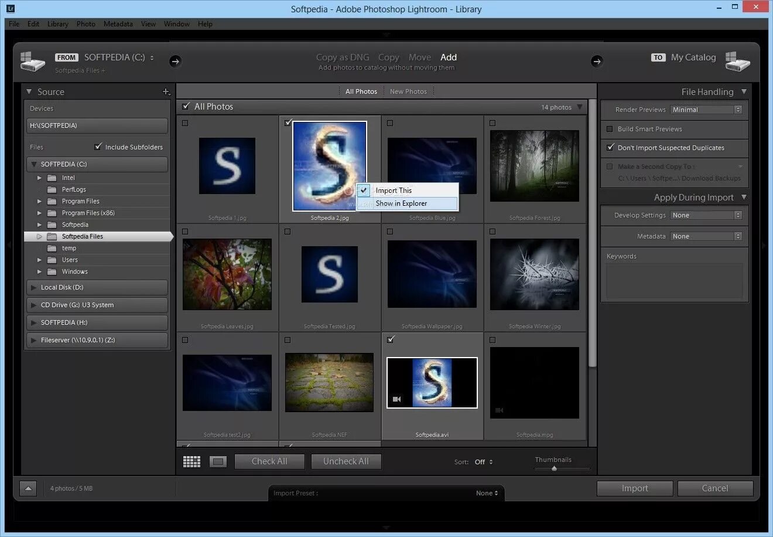Open the File menu

click(x=14, y=24)
